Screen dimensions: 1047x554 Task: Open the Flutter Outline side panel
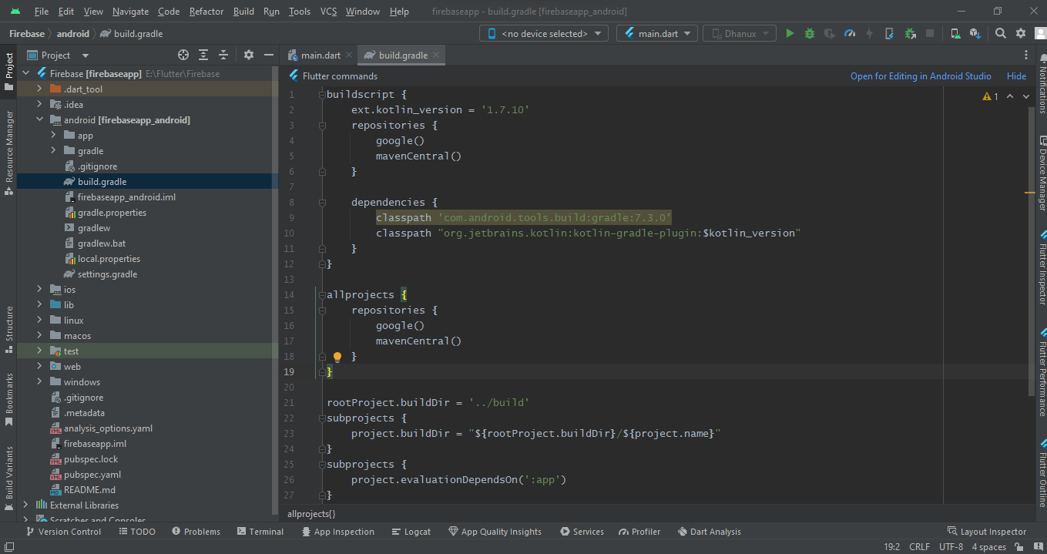tap(1042, 472)
